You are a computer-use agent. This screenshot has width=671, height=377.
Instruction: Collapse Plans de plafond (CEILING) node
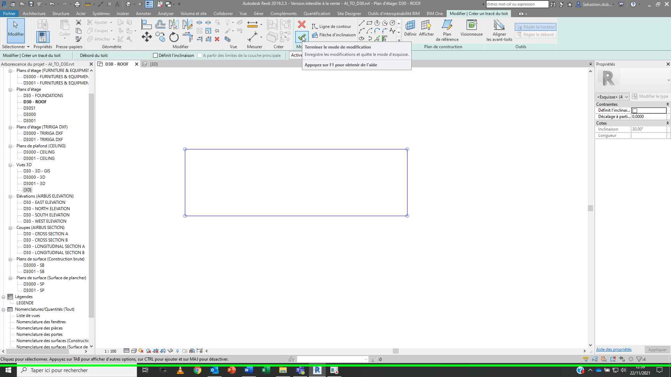pos(10,146)
